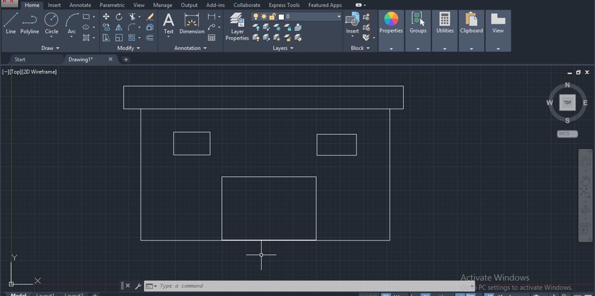Expand the Modify panel flyout
Screen dimensions: 595x296
[129, 48]
